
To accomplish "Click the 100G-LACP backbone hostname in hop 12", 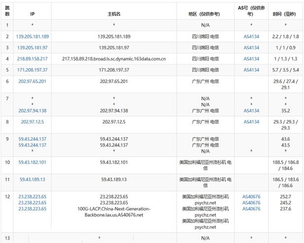I will [x=114, y=212].
